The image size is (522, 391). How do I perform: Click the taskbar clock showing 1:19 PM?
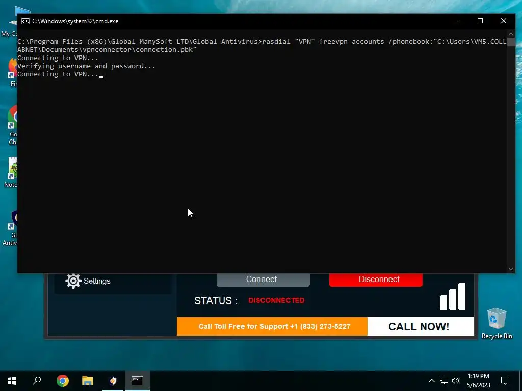coord(479,381)
